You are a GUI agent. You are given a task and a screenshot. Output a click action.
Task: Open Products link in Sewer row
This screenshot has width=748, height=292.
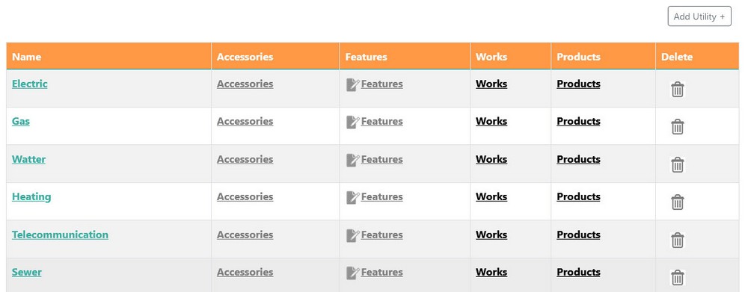(x=579, y=273)
